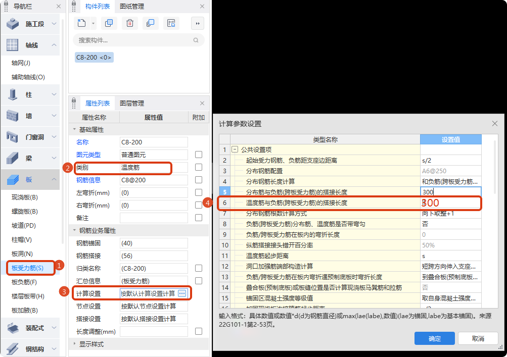Tick the 类别 附加 checkbox
Screen dimensions: 507x357
[199, 167]
